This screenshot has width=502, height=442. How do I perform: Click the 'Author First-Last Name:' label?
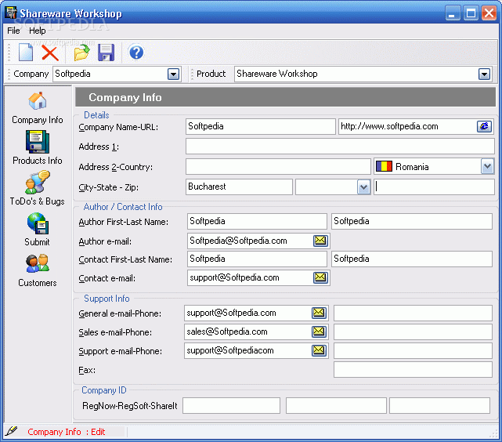tap(124, 222)
